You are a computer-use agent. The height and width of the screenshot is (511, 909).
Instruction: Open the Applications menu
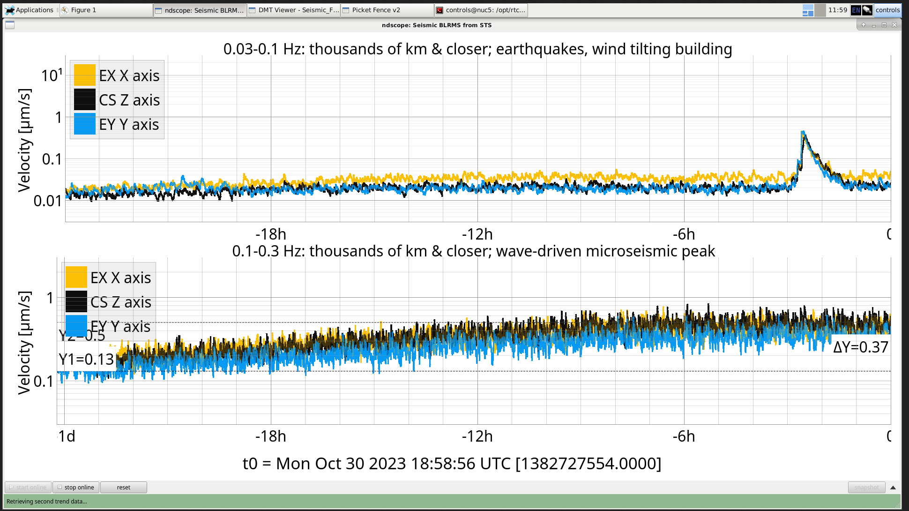[29, 10]
